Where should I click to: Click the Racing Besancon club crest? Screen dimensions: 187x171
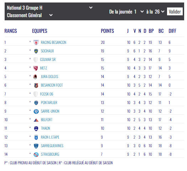36,42
